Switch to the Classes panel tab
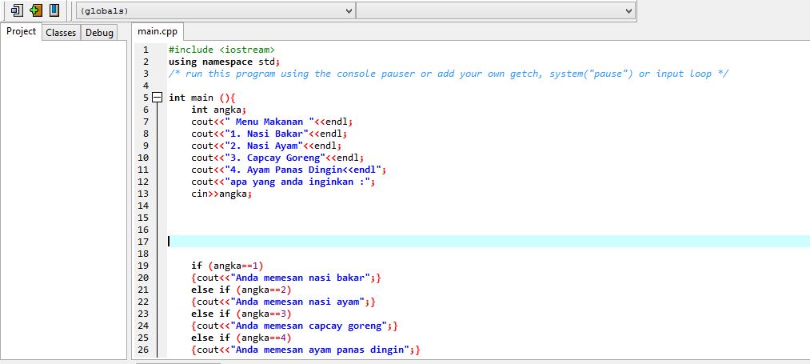Image resolution: width=810 pixels, height=364 pixels. (x=61, y=33)
